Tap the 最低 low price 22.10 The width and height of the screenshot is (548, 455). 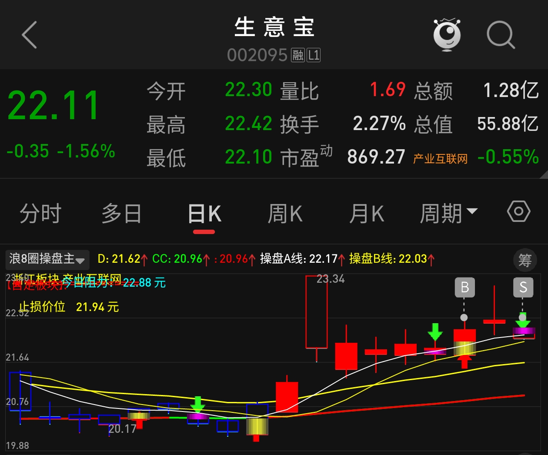pos(248,157)
